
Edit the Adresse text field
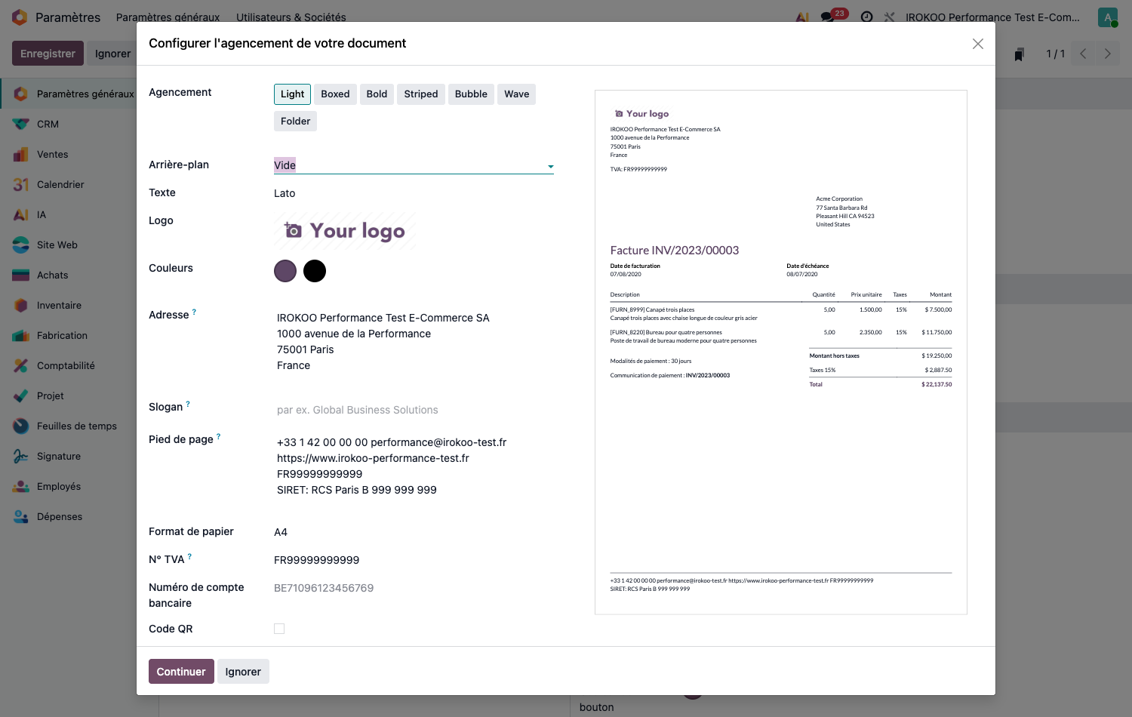[414, 342]
